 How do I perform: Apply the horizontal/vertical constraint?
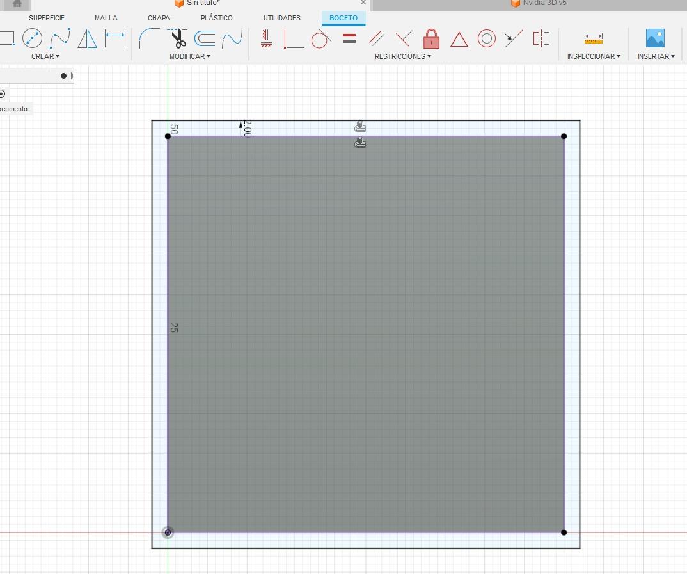pos(266,38)
